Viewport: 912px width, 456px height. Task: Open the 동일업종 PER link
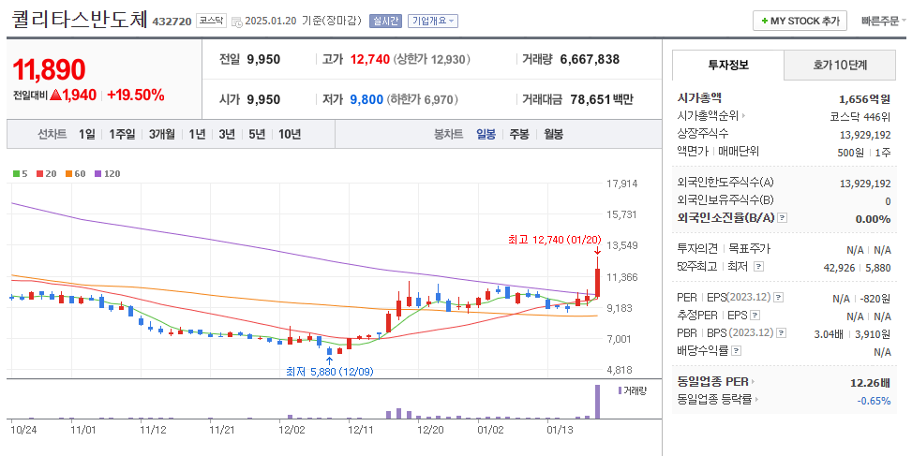click(716, 382)
